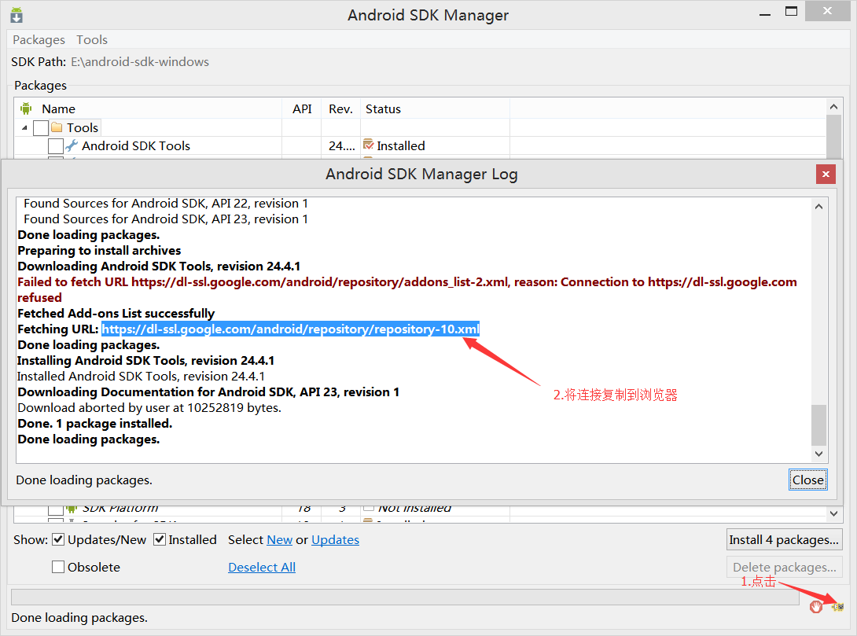Click the 'Installed' status text of Android SDK Tools

(401, 146)
